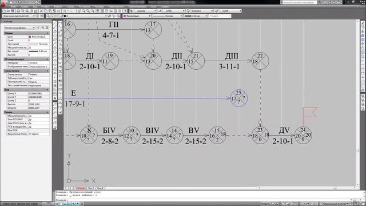Open the Справка menu
The height and width of the screenshot is (206, 366).
point(165,7)
